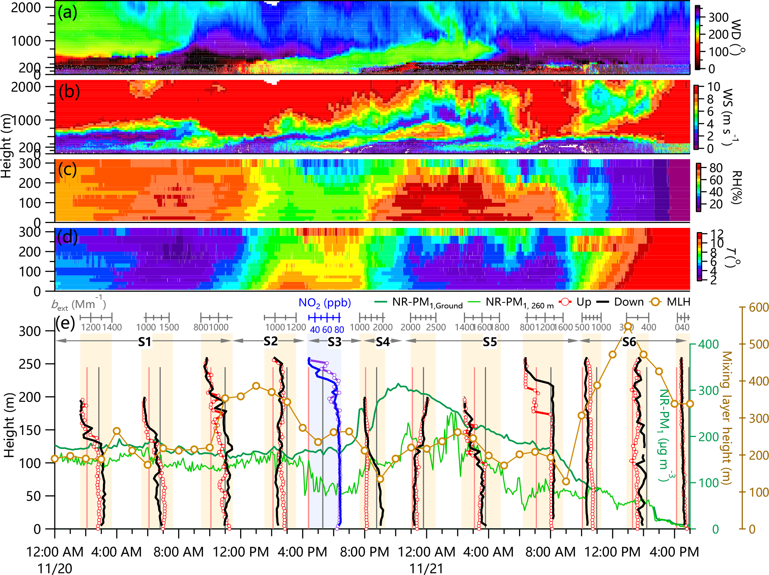
Task: Select the S1 stage label
Action: point(145,342)
